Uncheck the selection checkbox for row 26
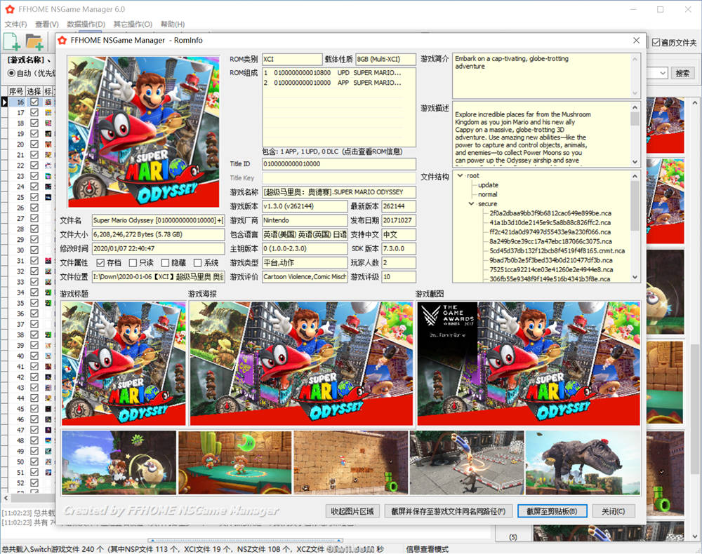 [34, 208]
